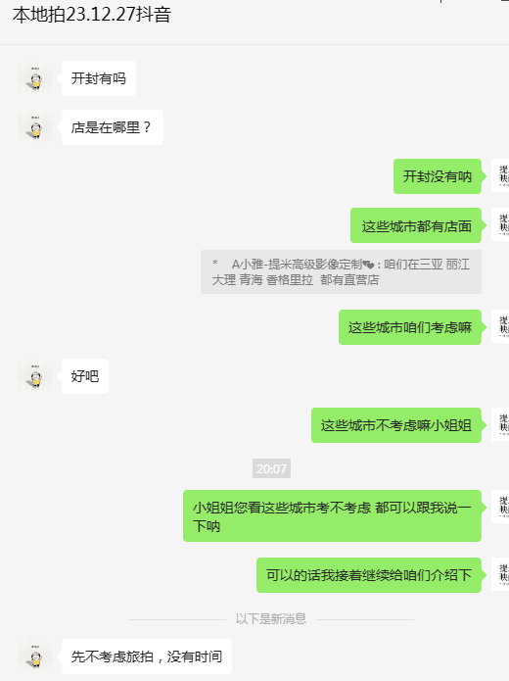Image resolution: width=509 pixels, height=681 pixels.
Task: Click the quoted message about 三亚 丽江 直营店
Action: 341,271
